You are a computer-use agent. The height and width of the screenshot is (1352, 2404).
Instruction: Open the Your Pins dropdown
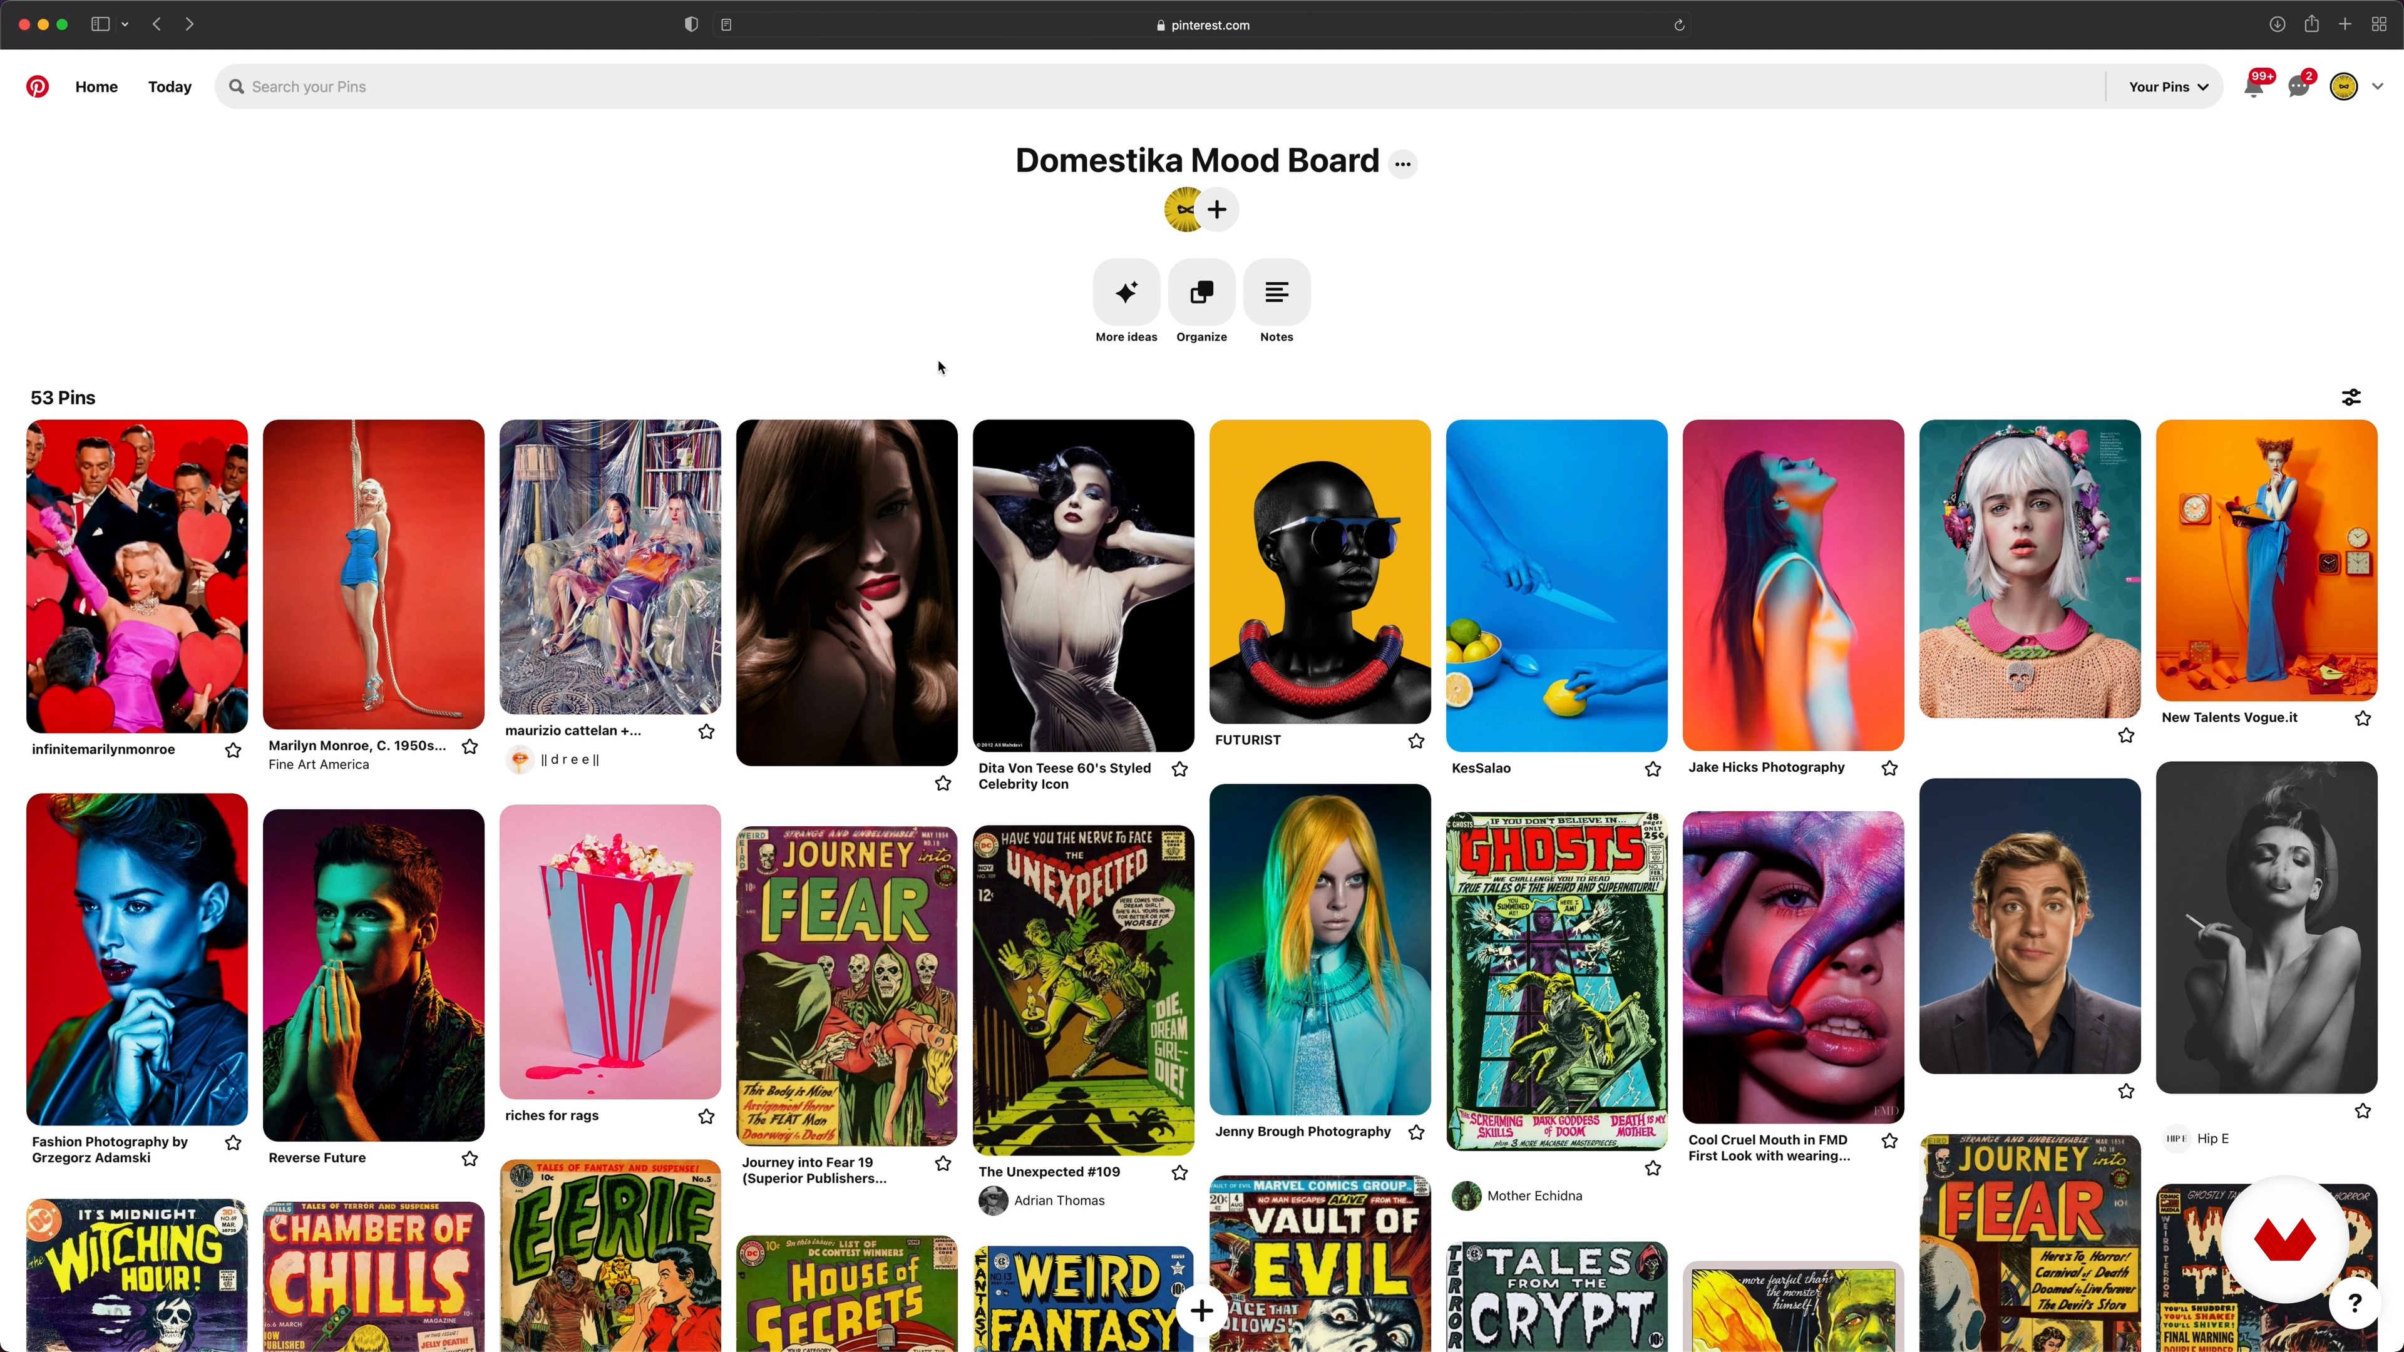pyautogui.click(x=2168, y=87)
